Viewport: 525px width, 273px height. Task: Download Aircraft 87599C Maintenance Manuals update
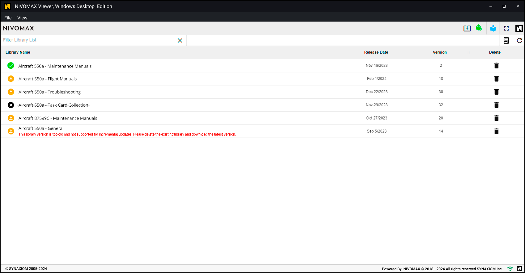(x=11, y=118)
